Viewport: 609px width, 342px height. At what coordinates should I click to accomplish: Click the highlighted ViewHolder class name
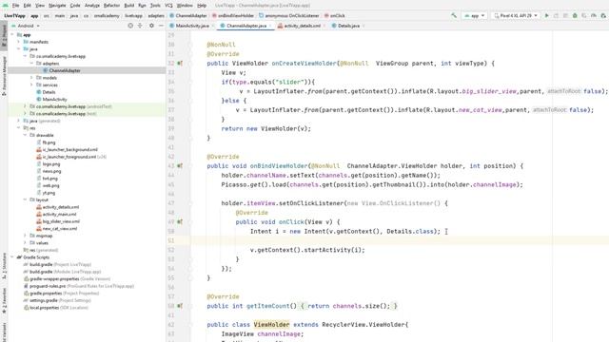271,325
